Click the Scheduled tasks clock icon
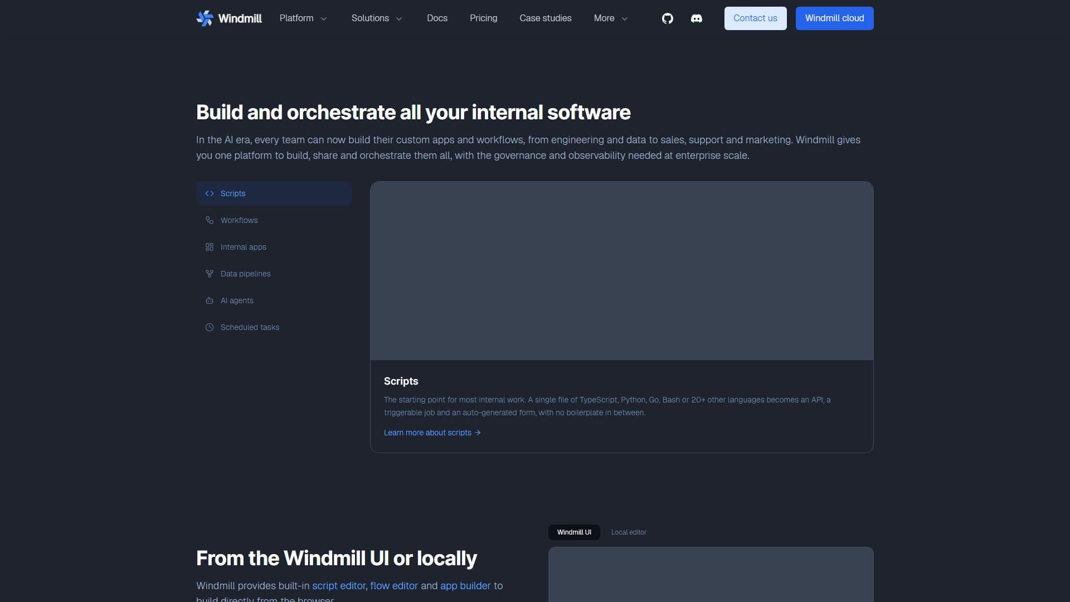 tap(210, 327)
